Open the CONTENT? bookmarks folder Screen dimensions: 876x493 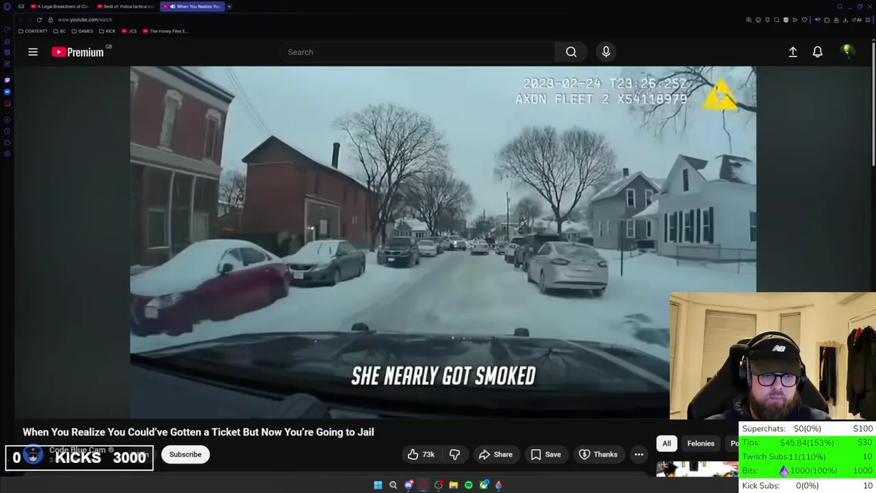33,31
